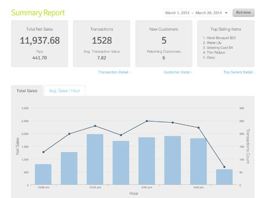This screenshot has width=265, height=198.
Task: Select the March 1, 2014 start date
Action: click(x=177, y=13)
